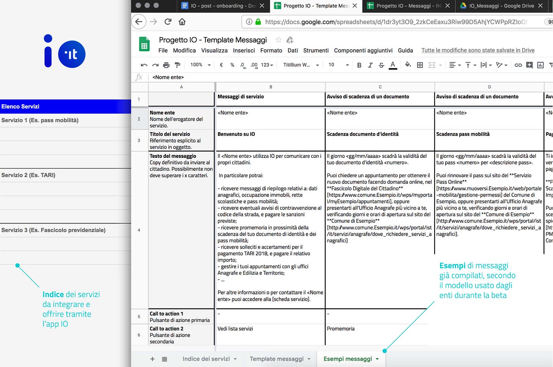Image resolution: width=553 pixels, height=367 pixels.
Task: Select column B header
Action: (x=271, y=87)
